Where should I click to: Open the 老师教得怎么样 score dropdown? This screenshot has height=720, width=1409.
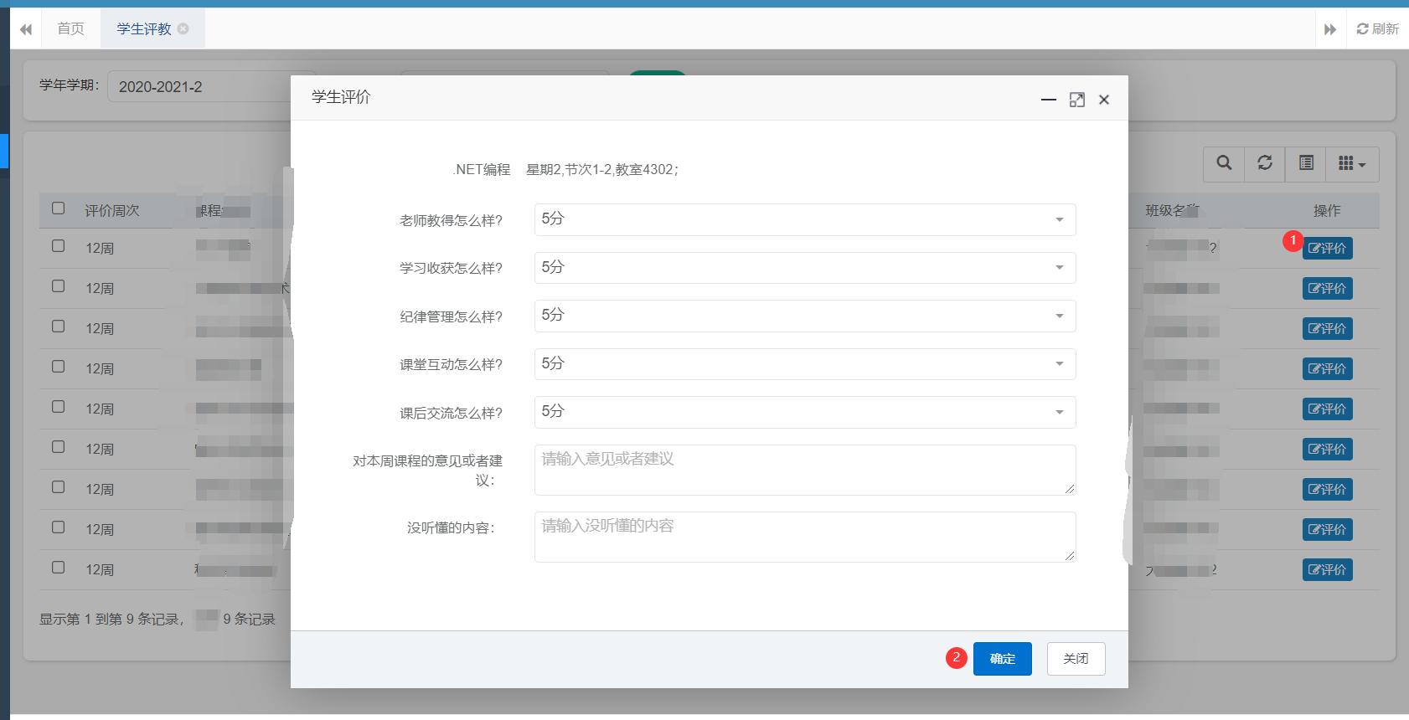805,219
